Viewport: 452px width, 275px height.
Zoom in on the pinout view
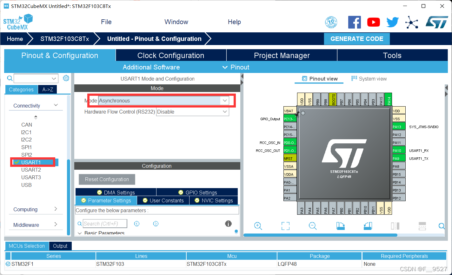(x=258, y=226)
